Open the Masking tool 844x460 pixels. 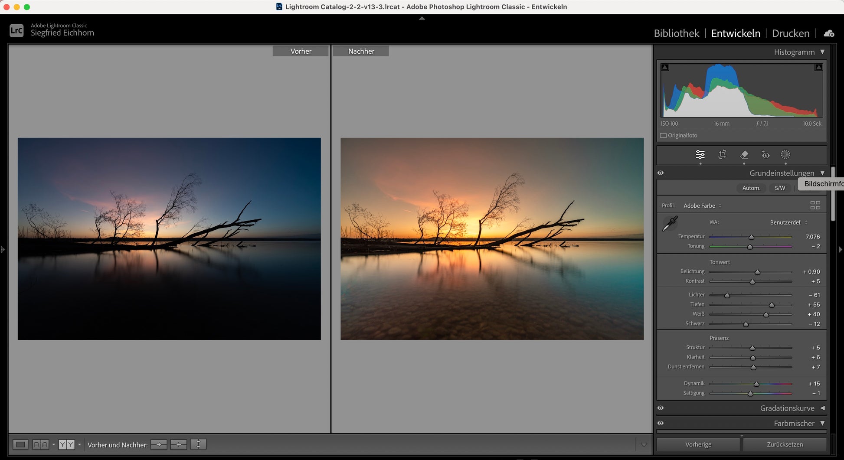coord(785,155)
